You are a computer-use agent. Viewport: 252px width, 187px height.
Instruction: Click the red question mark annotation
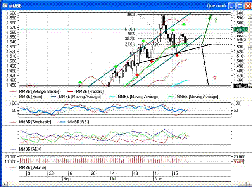pyautogui.click(x=215, y=78)
